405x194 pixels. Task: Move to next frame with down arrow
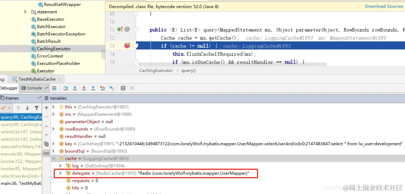pos(27,108)
